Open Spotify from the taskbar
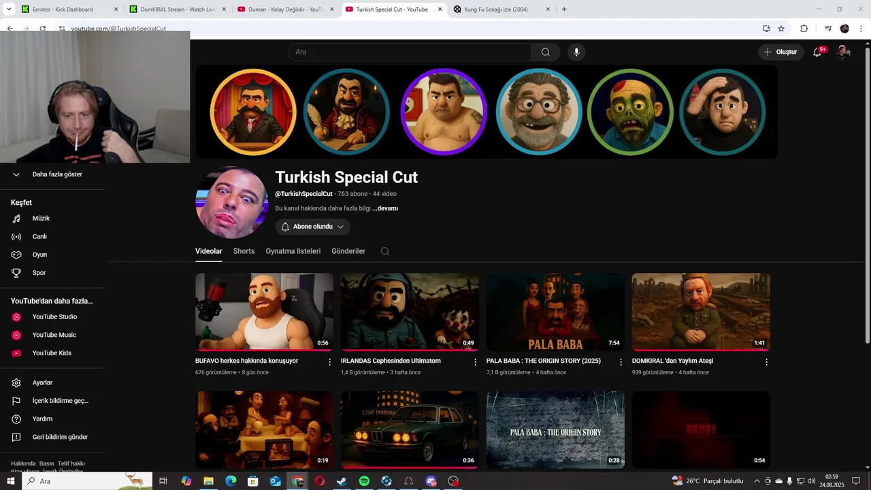The width and height of the screenshot is (871, 490). 364,481
